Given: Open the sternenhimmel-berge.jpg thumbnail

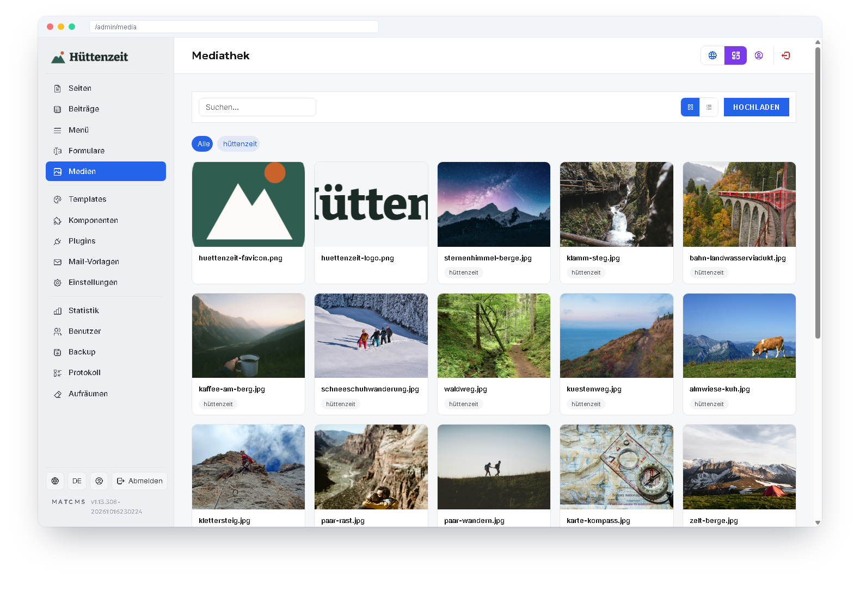Looking at the screenshot, I should click(494, 204).
